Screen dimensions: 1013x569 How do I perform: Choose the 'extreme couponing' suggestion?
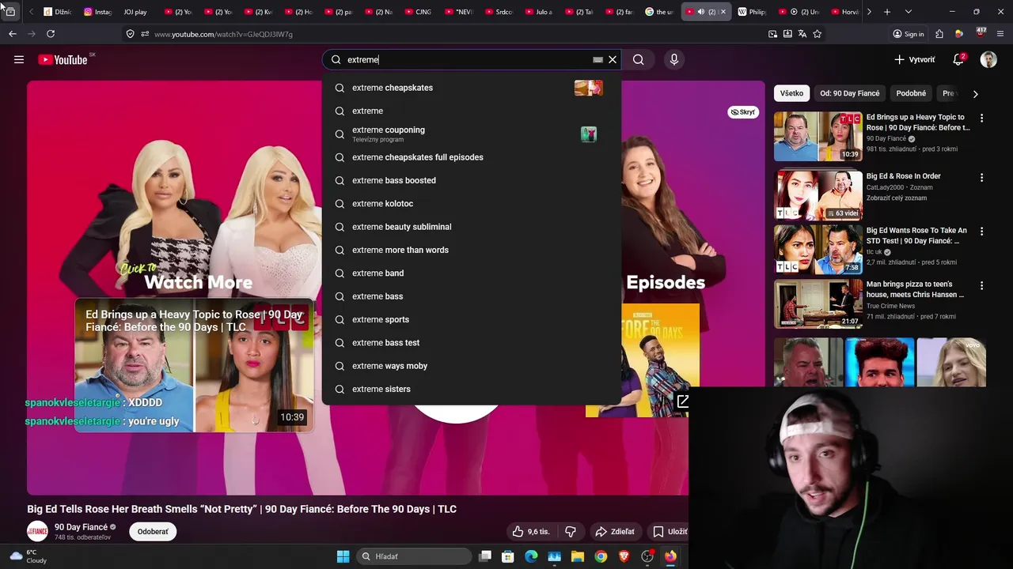click(x=472, y=134)
